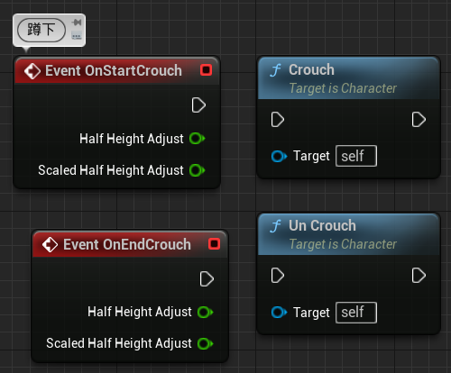Click Un Crouch execution output pin

(419, 276)
